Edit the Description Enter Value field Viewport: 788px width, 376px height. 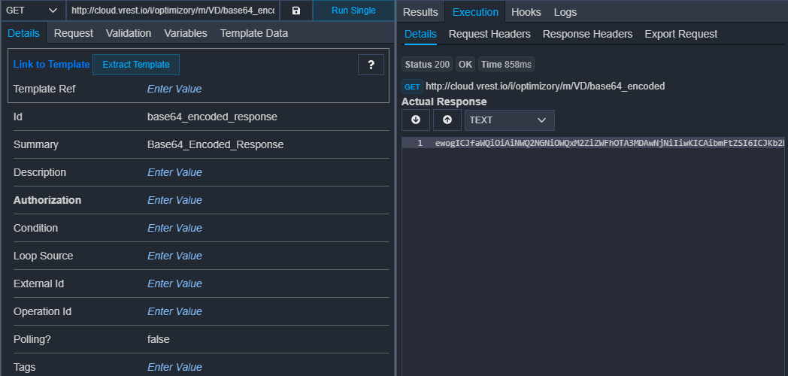coord(174,172)
